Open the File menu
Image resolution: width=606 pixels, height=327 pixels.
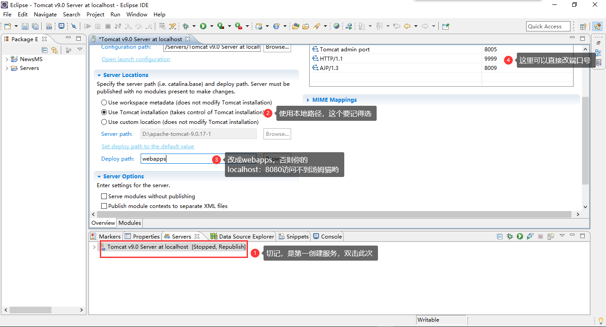pyautogui.click(x=7, y=14)
